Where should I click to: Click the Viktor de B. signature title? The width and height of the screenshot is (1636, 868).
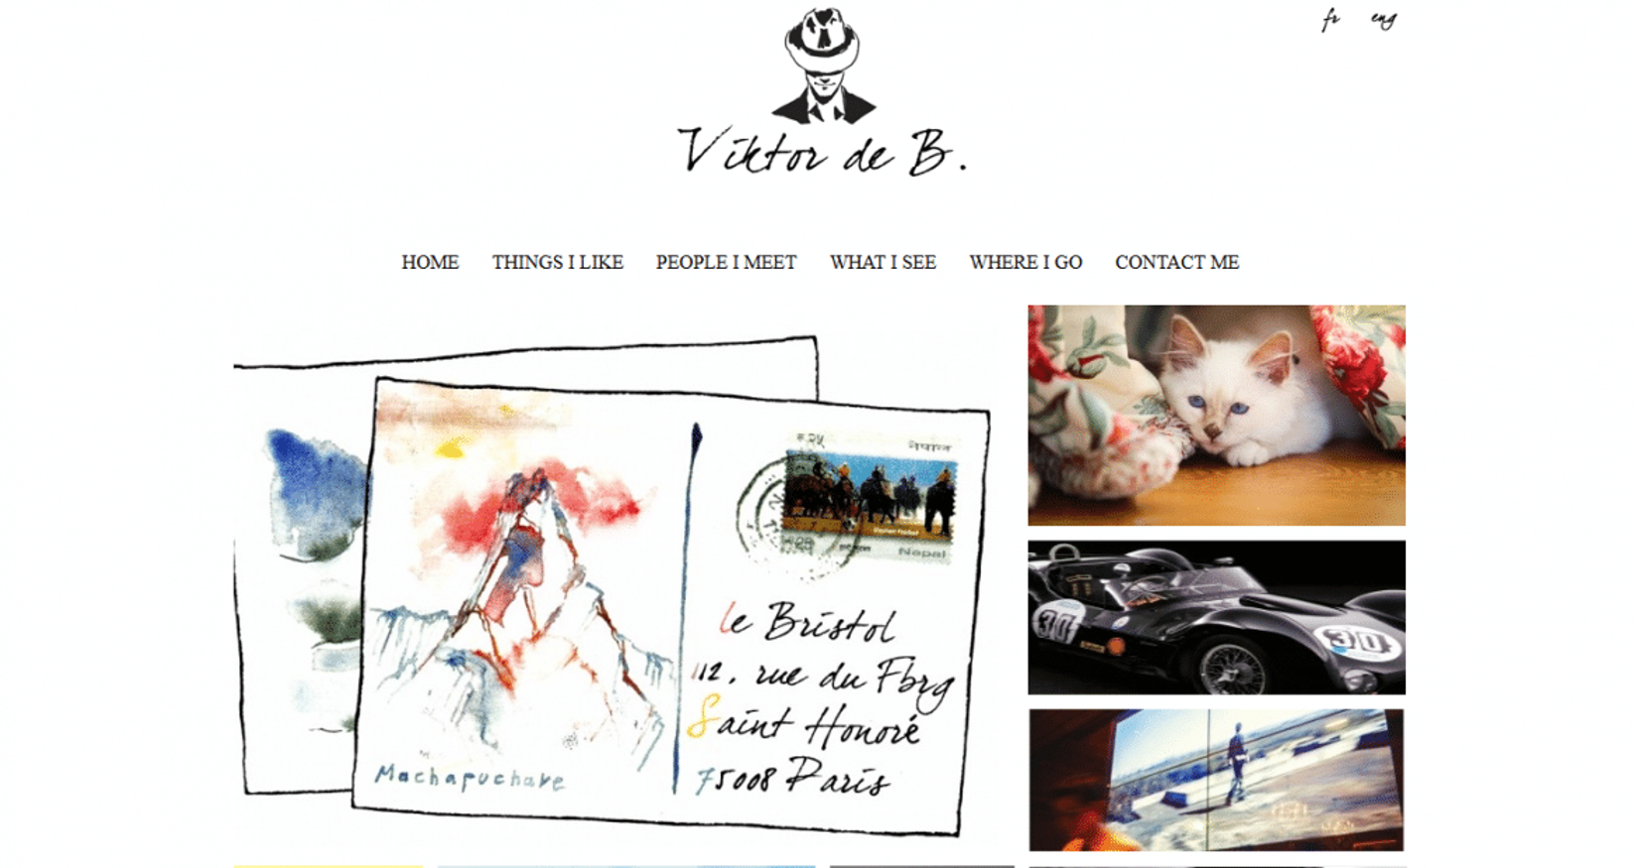pos(822,152)
